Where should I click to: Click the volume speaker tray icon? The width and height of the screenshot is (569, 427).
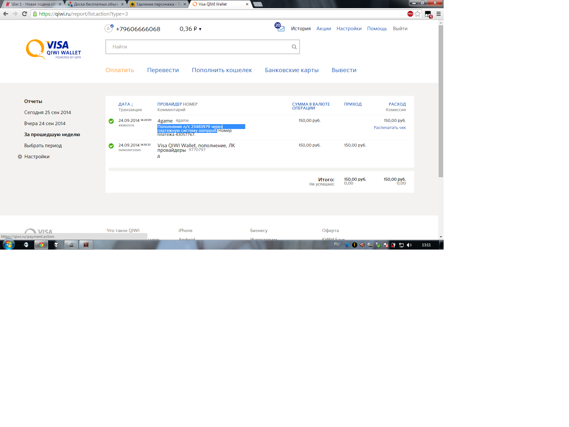click(409, 245)
